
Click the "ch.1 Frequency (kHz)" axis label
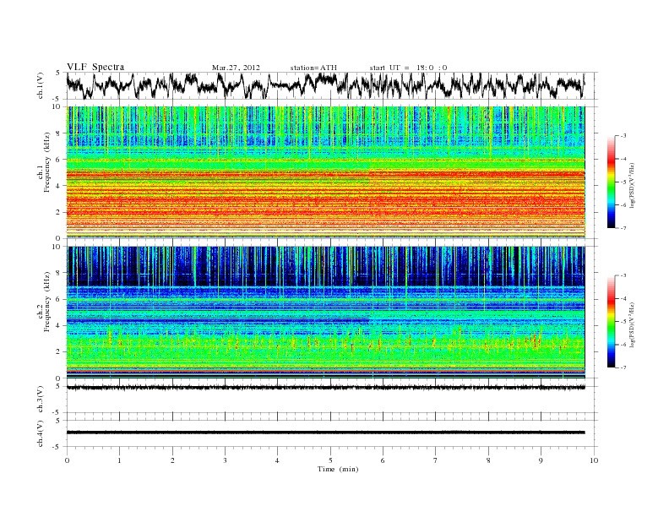[45, 162]
